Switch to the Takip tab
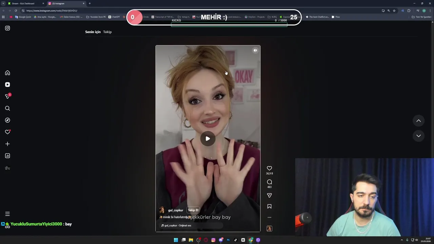This screenshot has width=434, height=244. point(107,32)
